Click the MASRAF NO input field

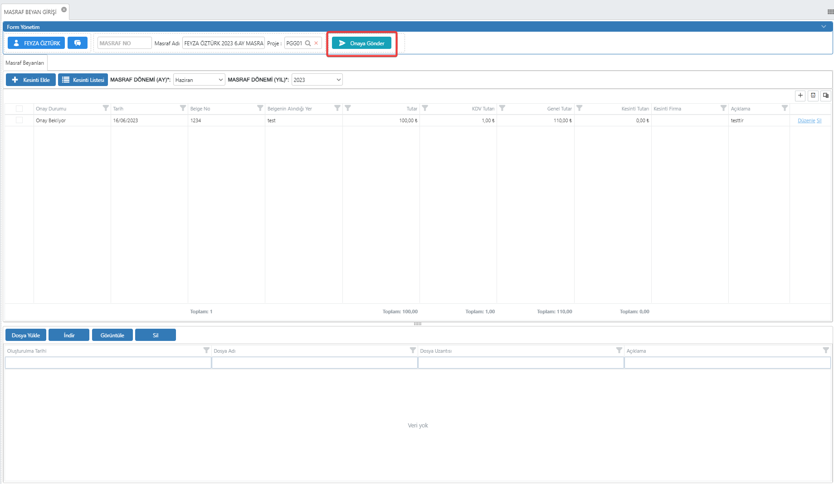pos(124,43)
